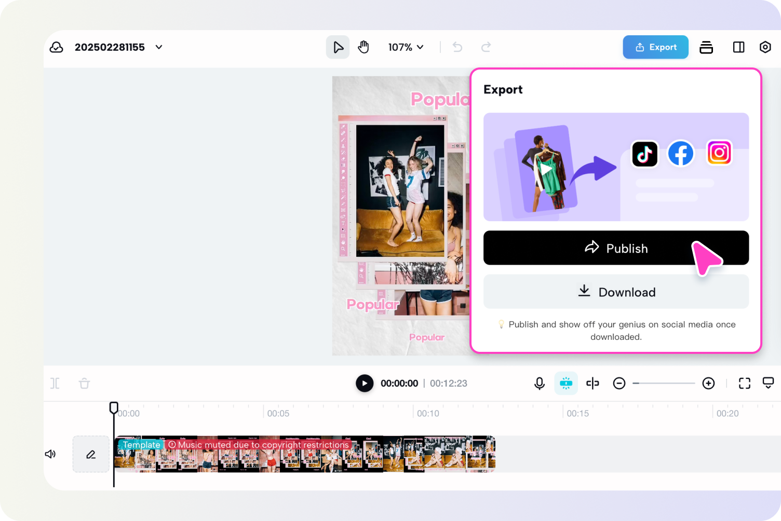Delete selected clip with trash icon

[x=84, y=383]
